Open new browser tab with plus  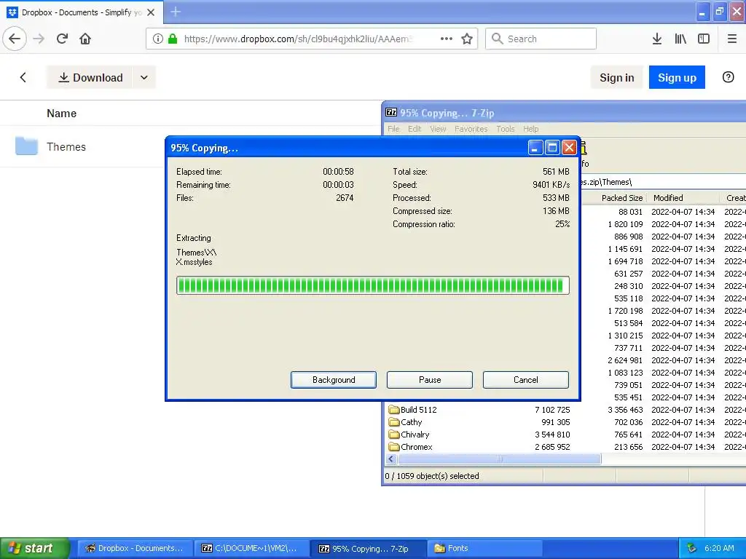click(176, 12)
